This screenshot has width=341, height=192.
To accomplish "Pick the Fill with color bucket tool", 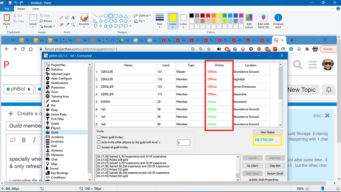I will 67,18.
